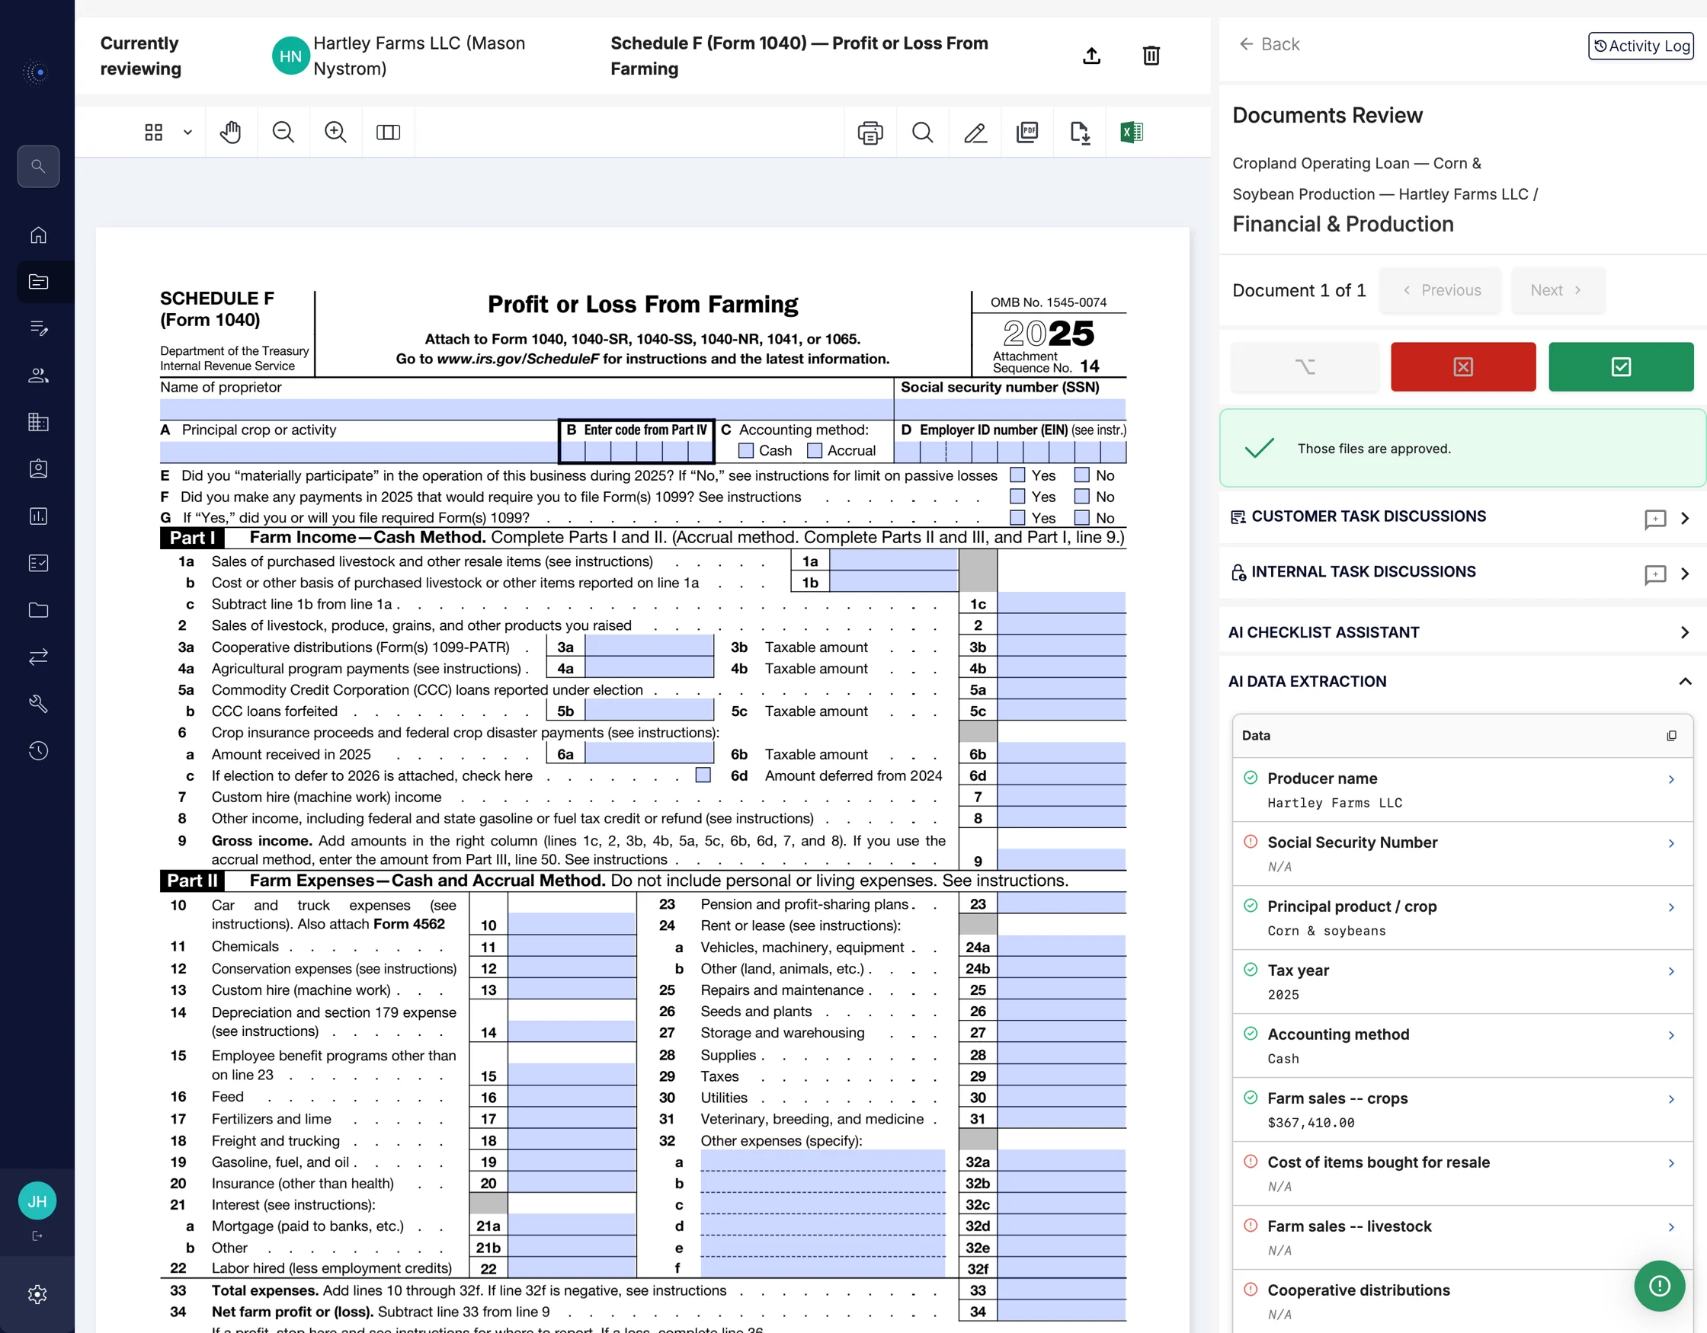
Task: Click the print icon in viewer toolbar
Action: [870, 132]
